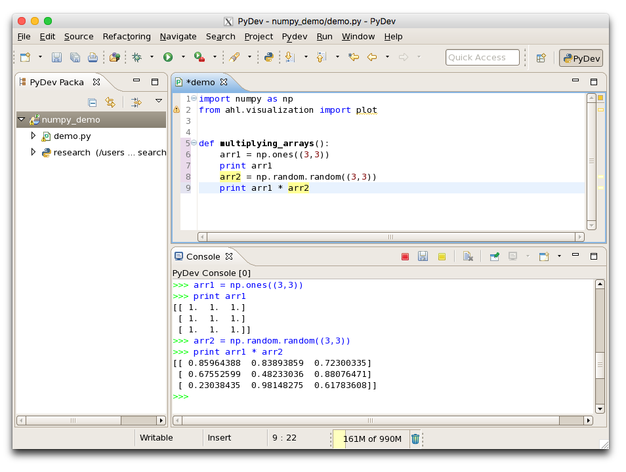Open the back navigation history dropdown

click(387, 57)
